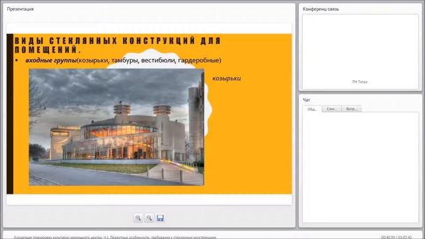The image size is (425, 239).
Task: Click inside the chat messages area
Action: coord(361,167)
